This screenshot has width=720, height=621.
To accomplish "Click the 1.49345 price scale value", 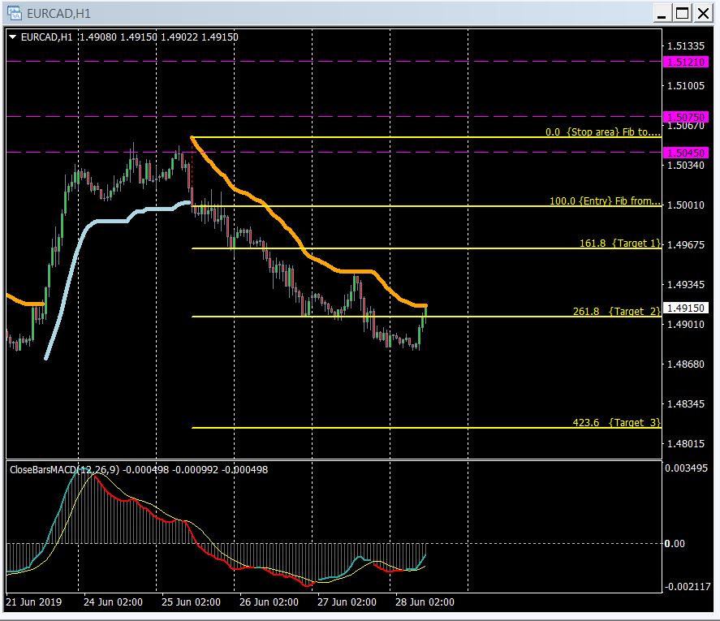I will coord(686,284).
